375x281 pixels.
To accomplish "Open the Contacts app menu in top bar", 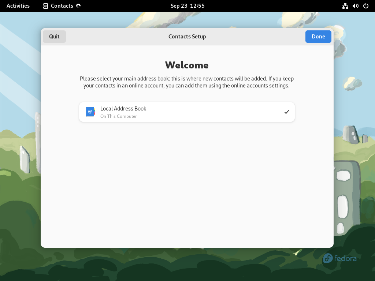I will [x=62, y=6].
